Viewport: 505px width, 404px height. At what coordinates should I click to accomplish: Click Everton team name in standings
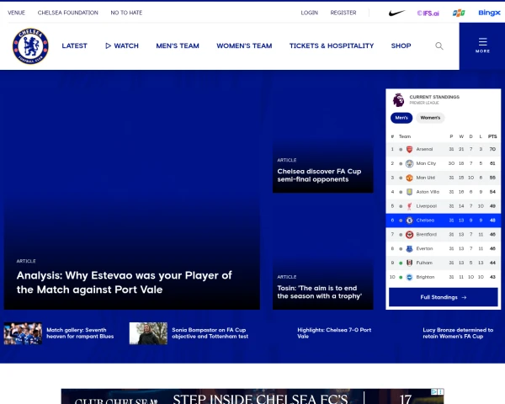tap(424, 249)
